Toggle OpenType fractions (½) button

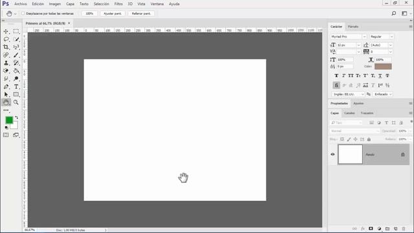pyautogui.click(x=387, y=85)
